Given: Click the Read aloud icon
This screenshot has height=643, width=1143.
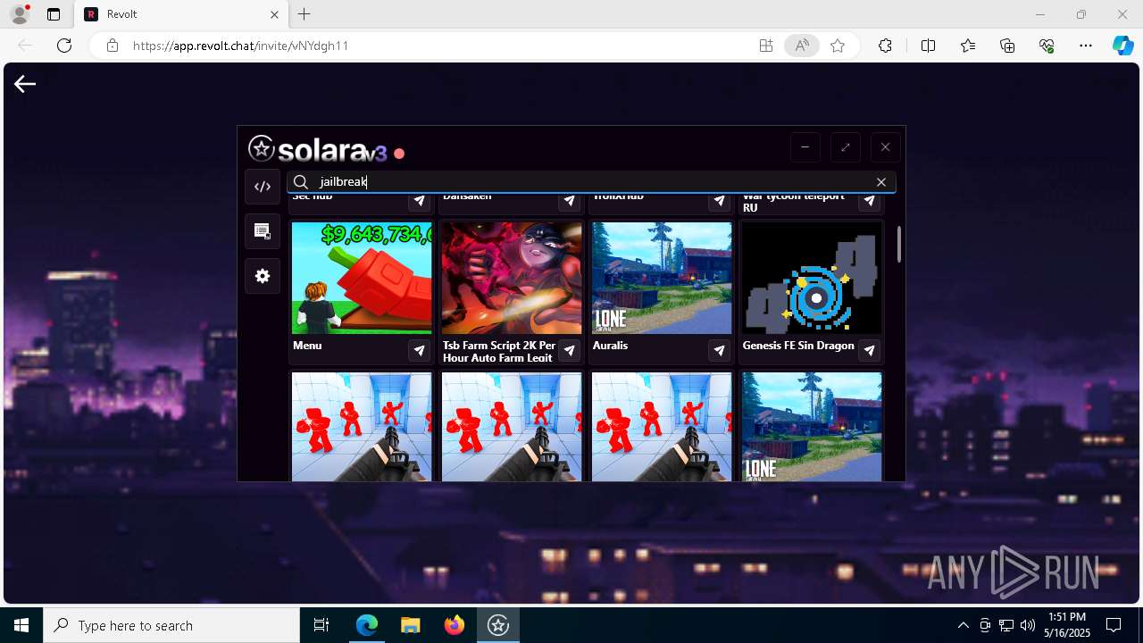Looking at the screenshot, I should pos(802,46).
